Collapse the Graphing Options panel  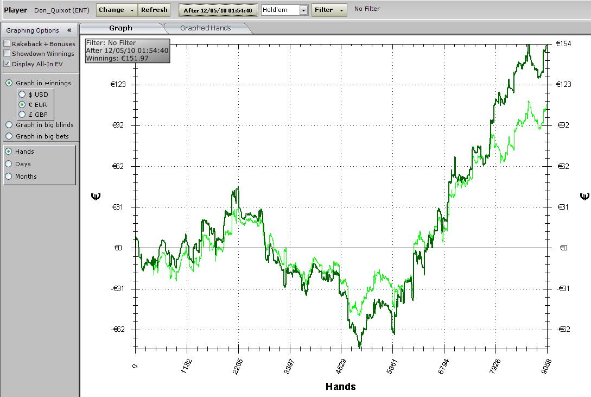[69, 30]
